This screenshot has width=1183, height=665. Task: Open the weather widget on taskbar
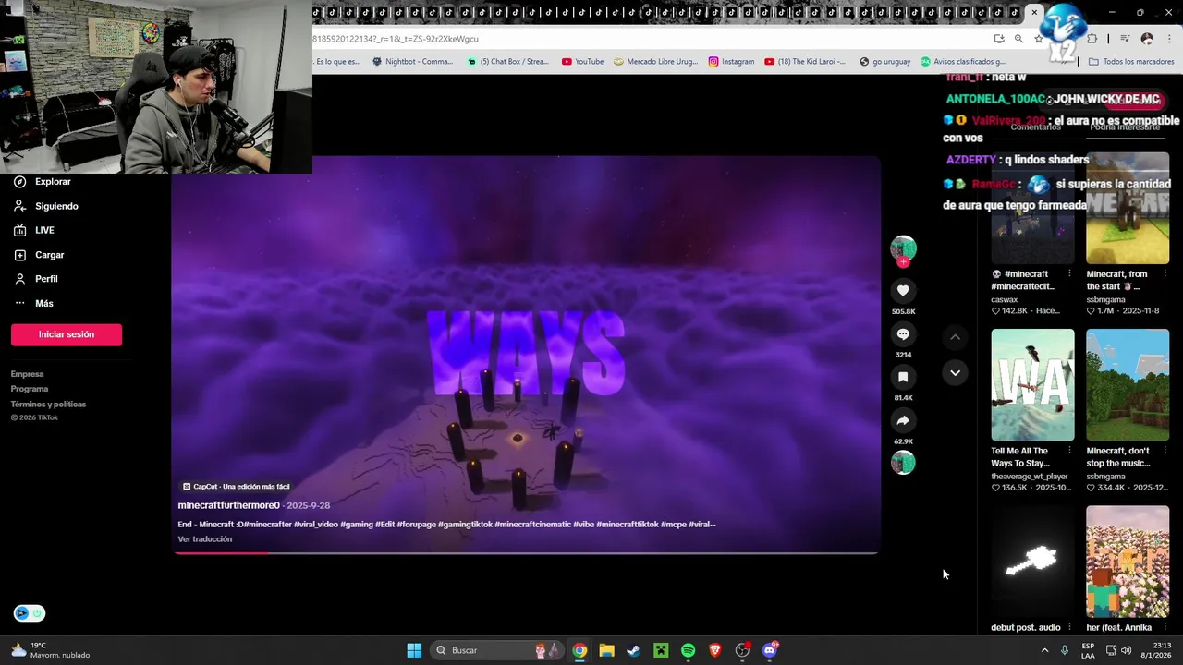coord(51,650)
